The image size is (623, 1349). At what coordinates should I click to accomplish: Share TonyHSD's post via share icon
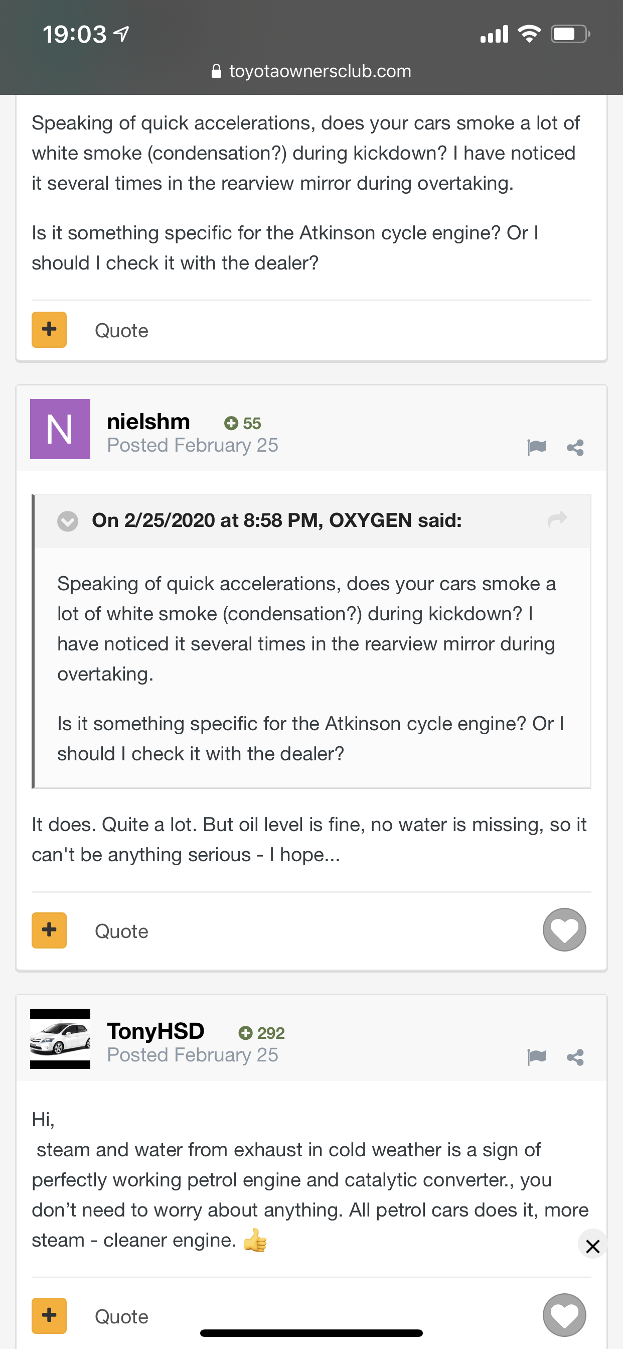[x=575, y=1057]
